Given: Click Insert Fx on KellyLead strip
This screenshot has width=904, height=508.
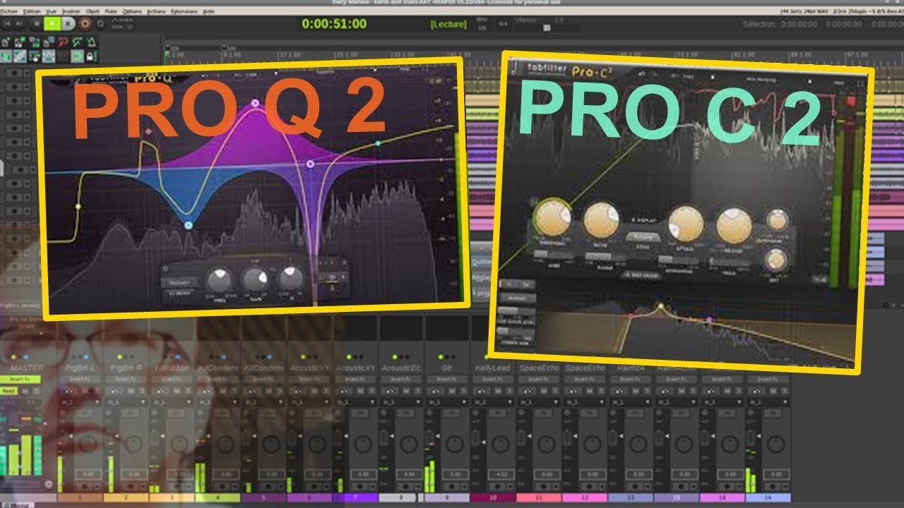Looking at the screenshot, I should pos(493,380).
